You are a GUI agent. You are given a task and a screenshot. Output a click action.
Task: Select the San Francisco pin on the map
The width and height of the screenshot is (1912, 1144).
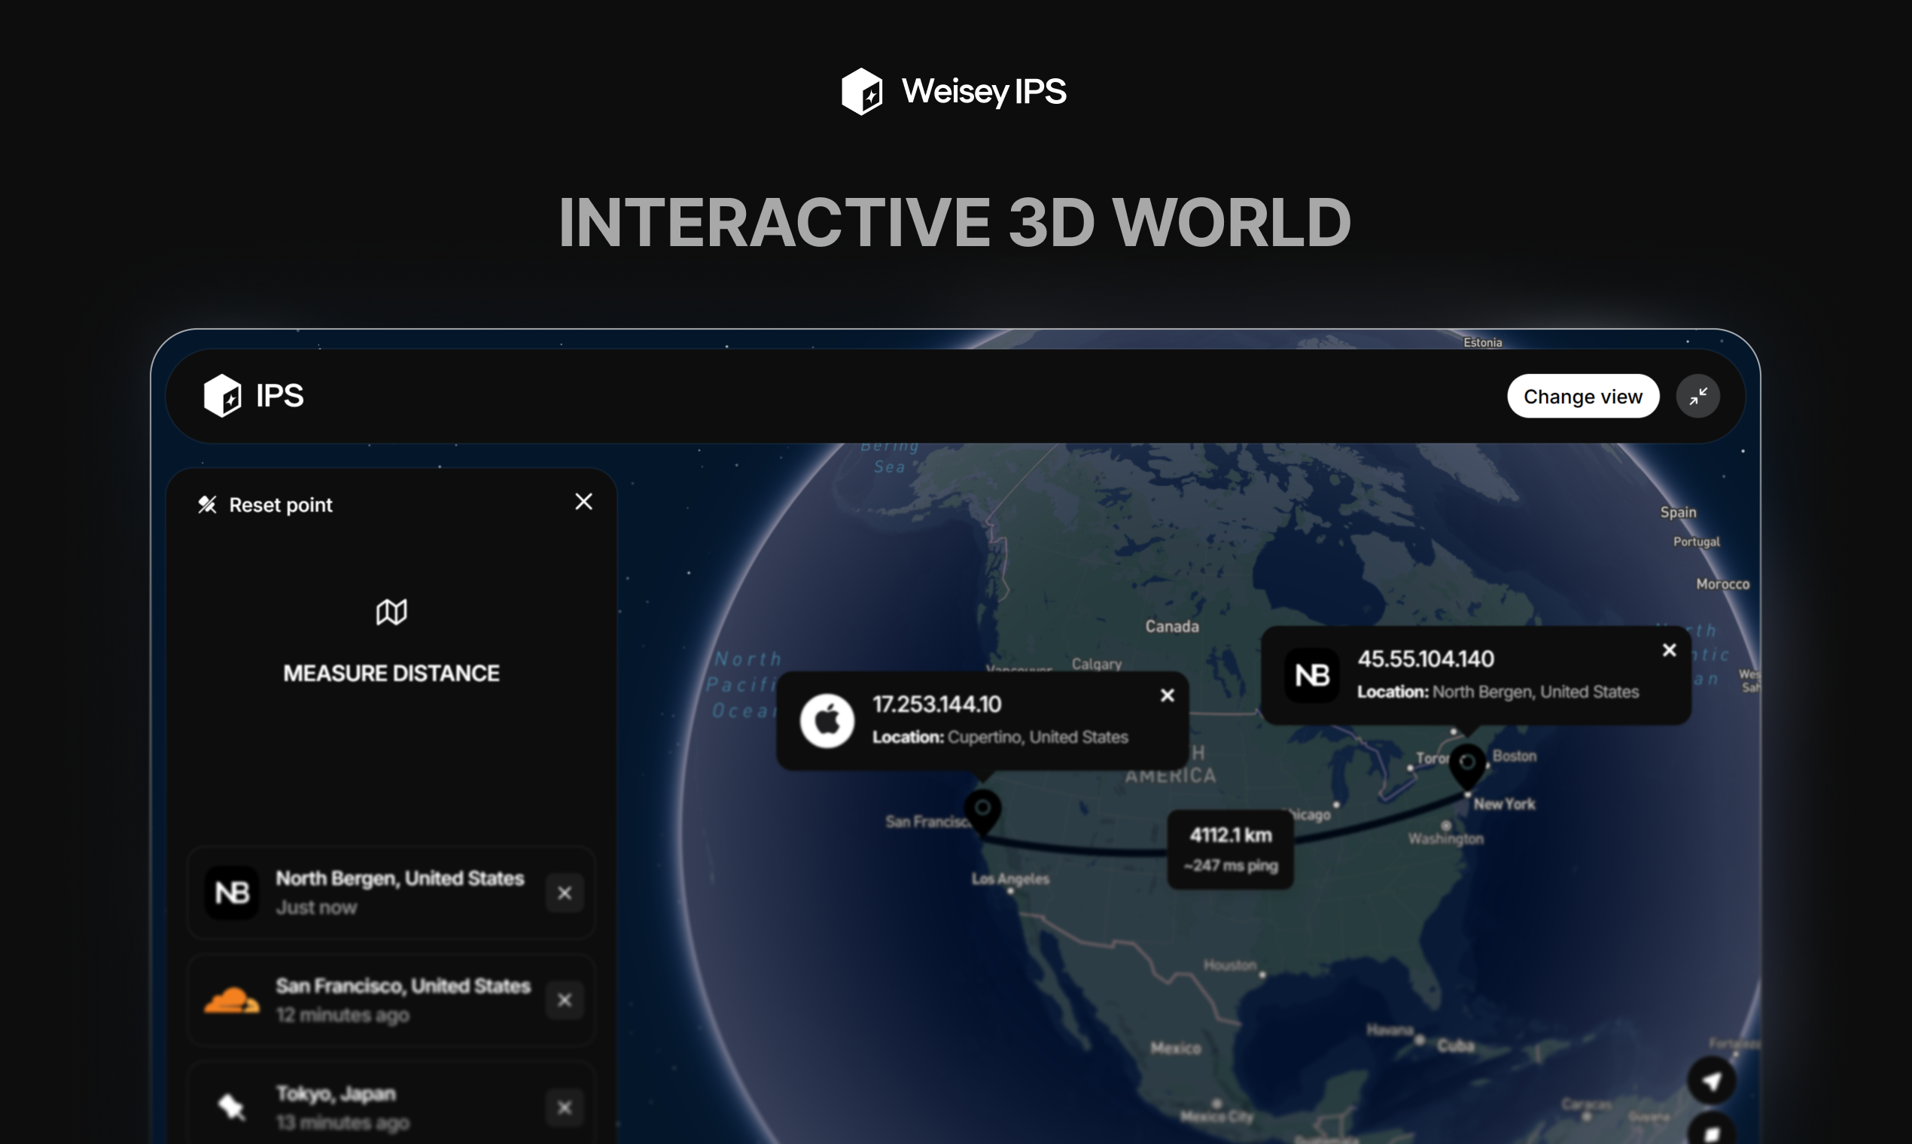click(982, 810)
